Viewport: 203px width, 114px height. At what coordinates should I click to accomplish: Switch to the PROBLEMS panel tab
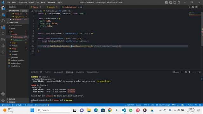[x=35, y=72]
